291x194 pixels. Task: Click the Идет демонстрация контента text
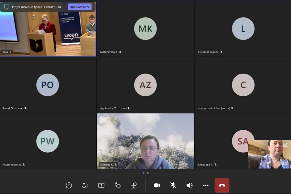[37, 7]
